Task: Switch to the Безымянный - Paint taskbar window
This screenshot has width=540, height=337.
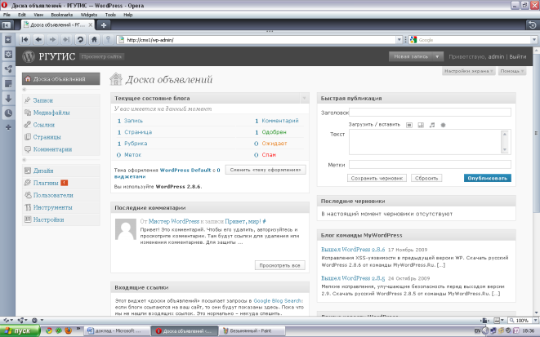Action: [252, 330]
